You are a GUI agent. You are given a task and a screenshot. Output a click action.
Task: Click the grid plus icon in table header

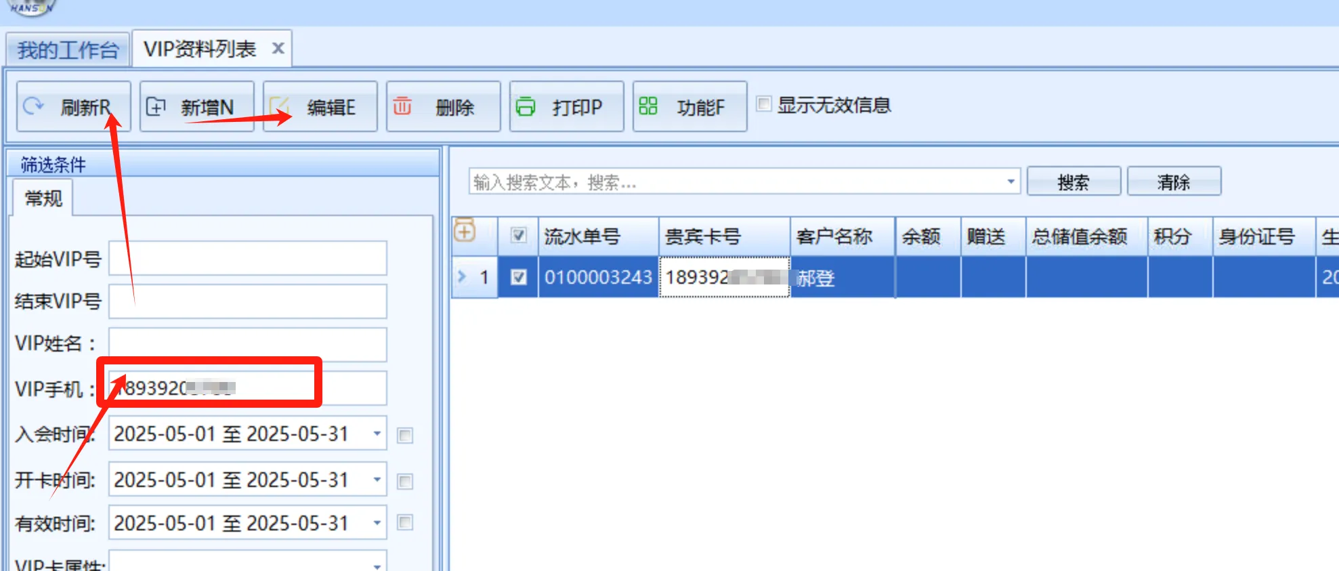point(465,231)
